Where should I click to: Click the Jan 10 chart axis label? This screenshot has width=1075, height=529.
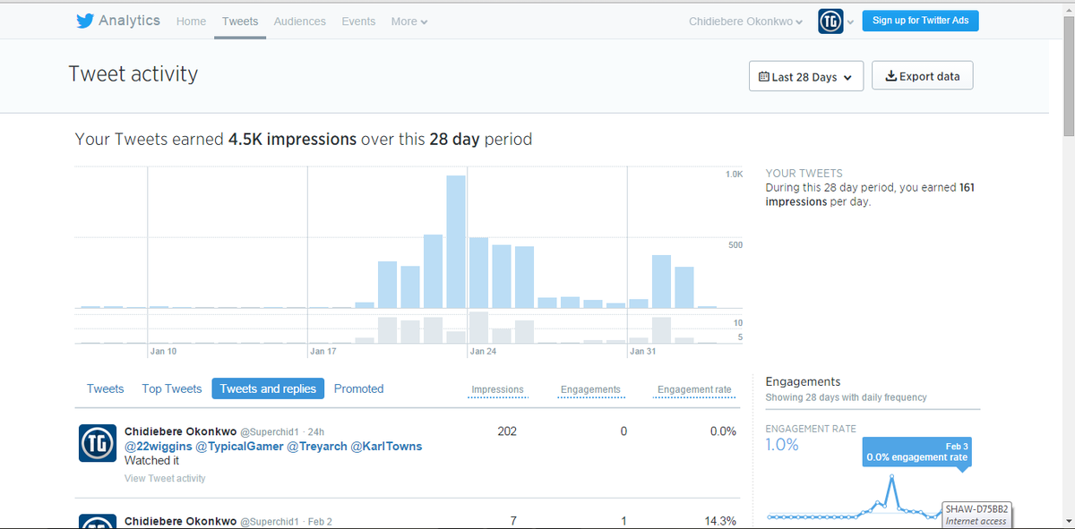[163, 352]
